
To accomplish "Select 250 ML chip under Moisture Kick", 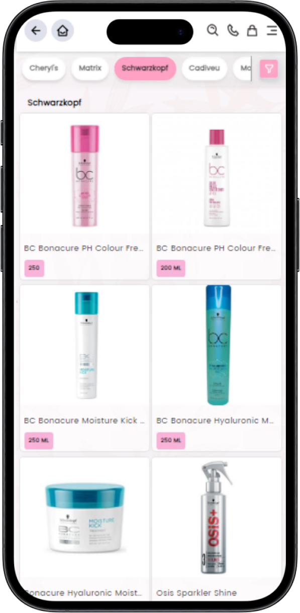I will pos(39,440).
